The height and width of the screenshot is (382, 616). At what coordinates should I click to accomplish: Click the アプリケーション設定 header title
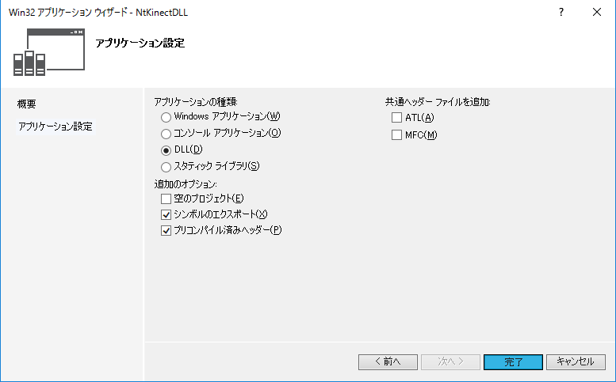tap(140, 43)
